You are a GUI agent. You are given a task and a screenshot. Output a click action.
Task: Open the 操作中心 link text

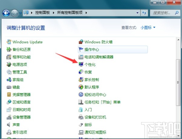point(92,49)
